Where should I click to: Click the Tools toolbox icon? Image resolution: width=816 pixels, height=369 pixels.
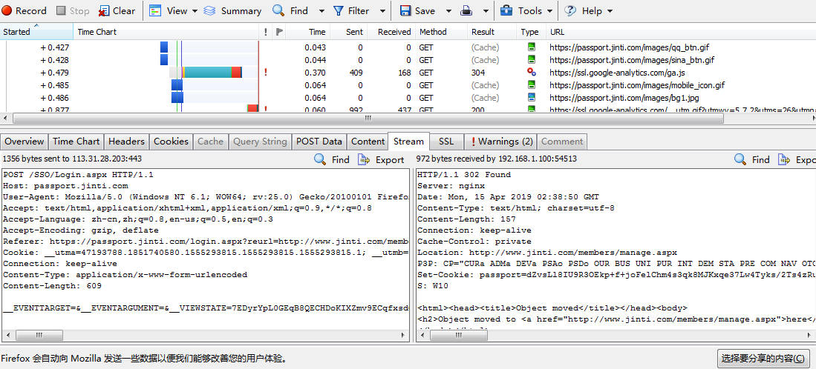(x=506, y=11)
